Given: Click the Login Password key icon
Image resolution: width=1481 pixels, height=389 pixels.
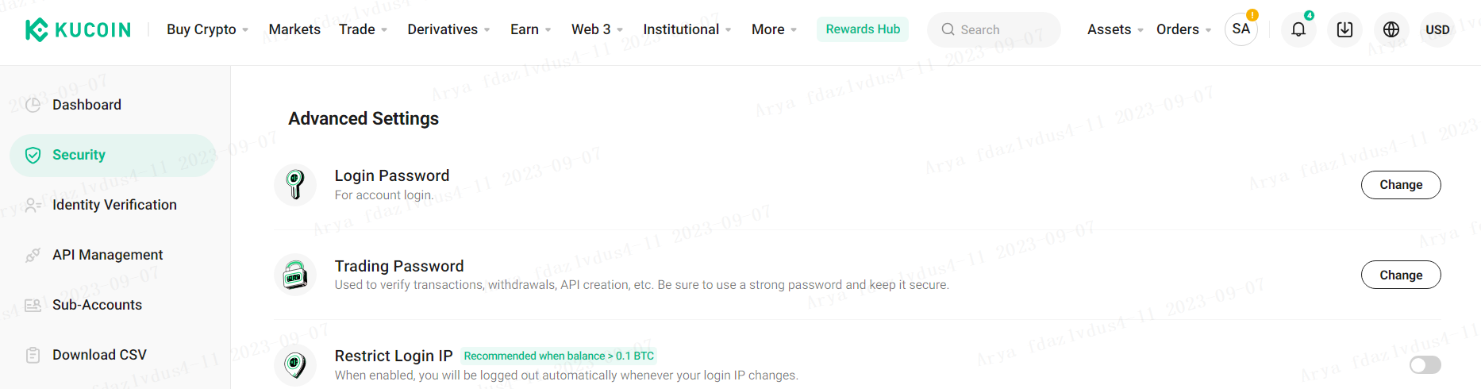Looking at the screenshot, I should 295,184.
